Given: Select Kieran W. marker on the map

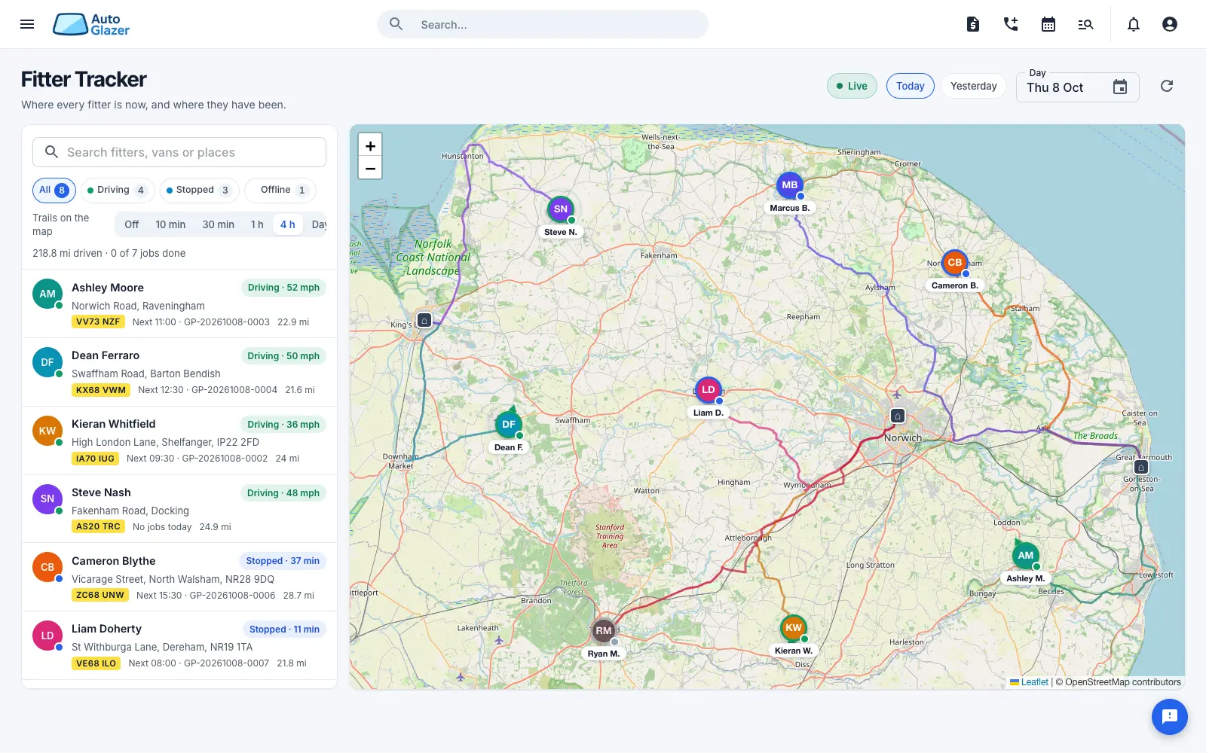Looking at the screenshot, I should point(794,628).
